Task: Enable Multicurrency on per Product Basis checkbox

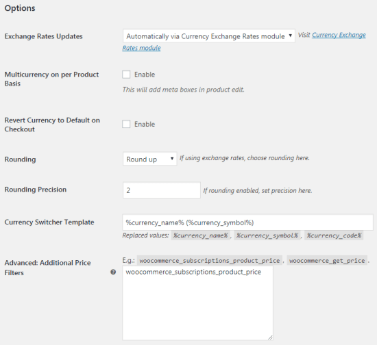Action: coord(126,75)
